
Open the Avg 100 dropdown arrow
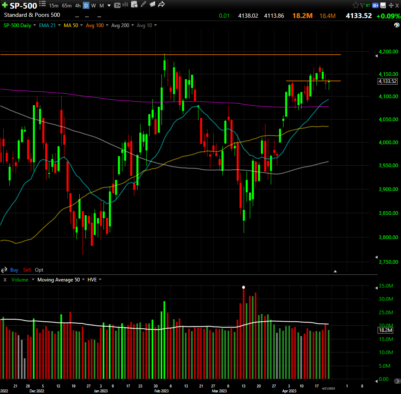[107, 25]
